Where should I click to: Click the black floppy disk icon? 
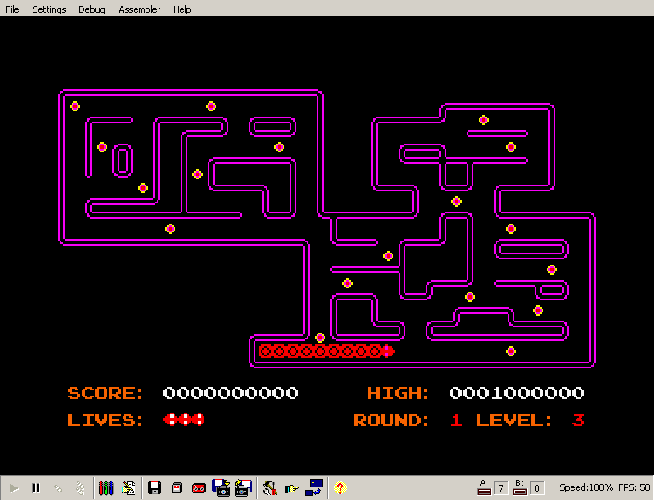(x=155, y=488)
